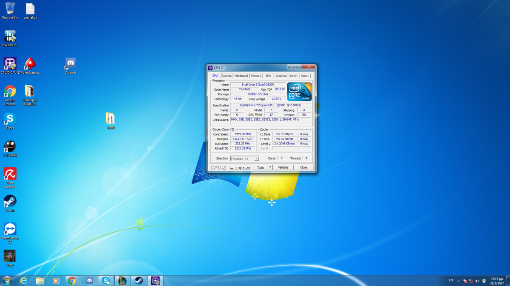This screenshot has height=286, width=510.
Task: Select the Lineage II High Five folder
Action: 30,95
